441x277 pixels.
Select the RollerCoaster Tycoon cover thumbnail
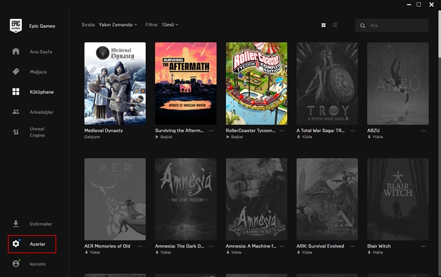(x=256, y=83)
